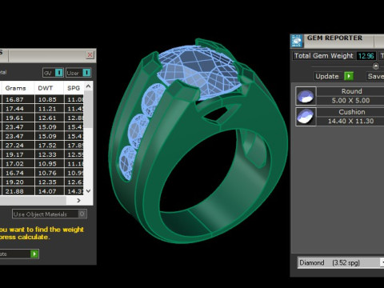Select the Cushion gem thumbnail
This screenshot has width=384, height=288.
click(306, 117)
